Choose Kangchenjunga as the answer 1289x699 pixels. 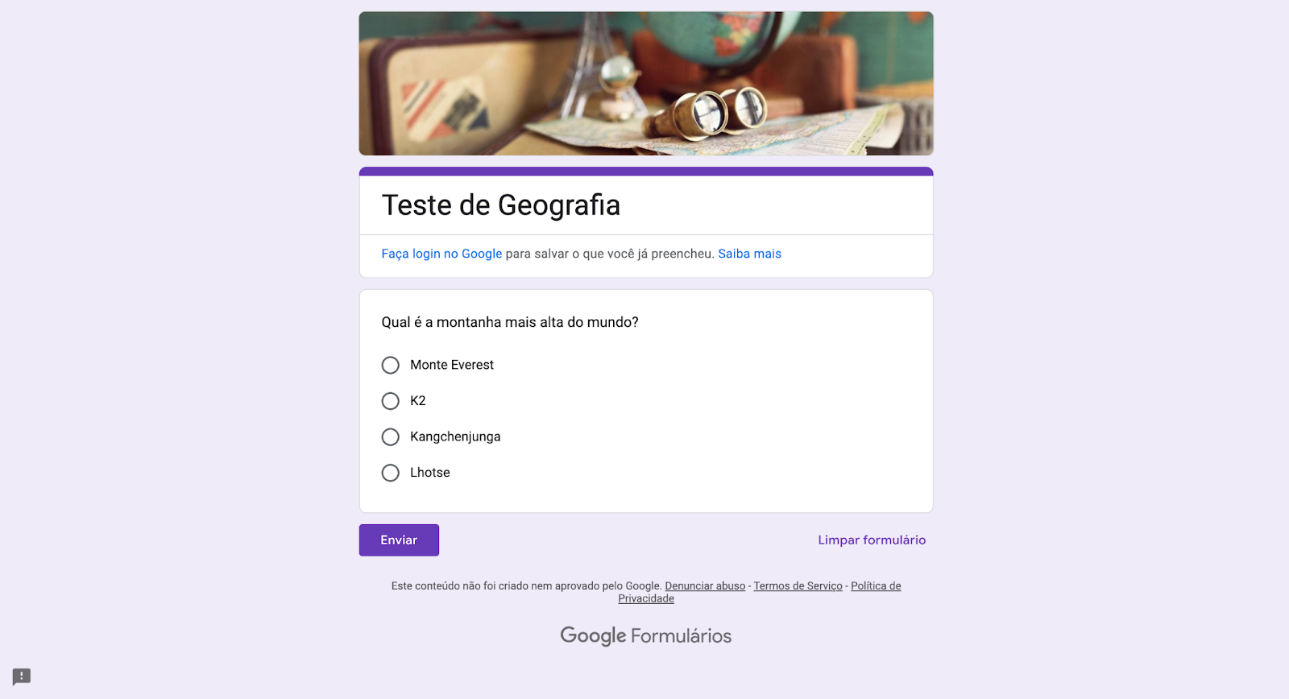(390, 436)
